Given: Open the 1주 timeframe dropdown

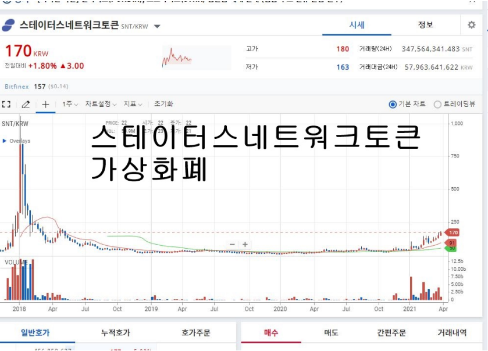Looking at the screenshot, I should [x=70, y=104].
